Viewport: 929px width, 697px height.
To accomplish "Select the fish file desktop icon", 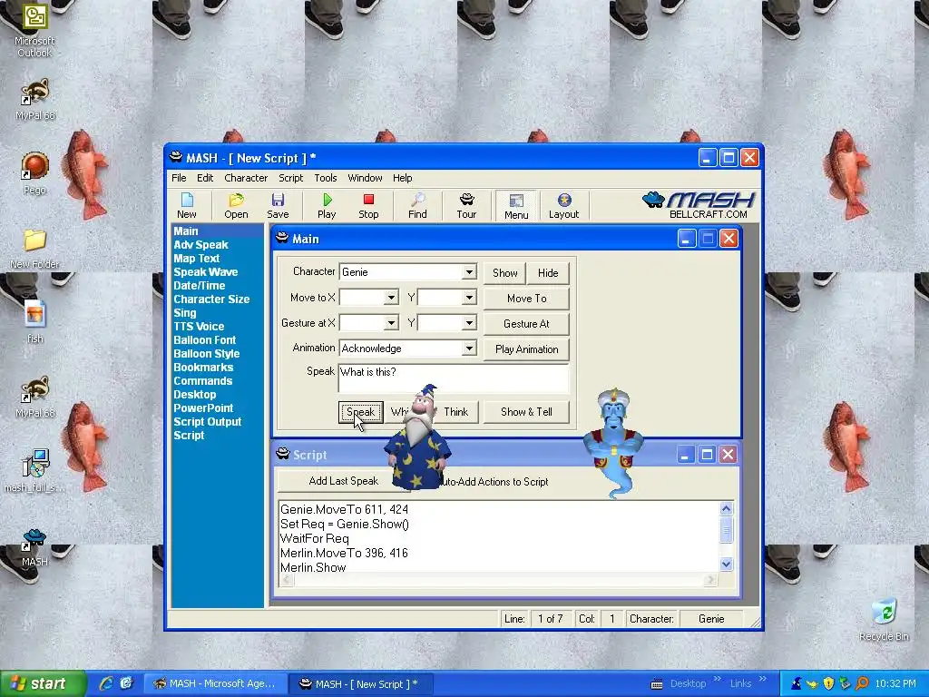I will coord(35,322).
